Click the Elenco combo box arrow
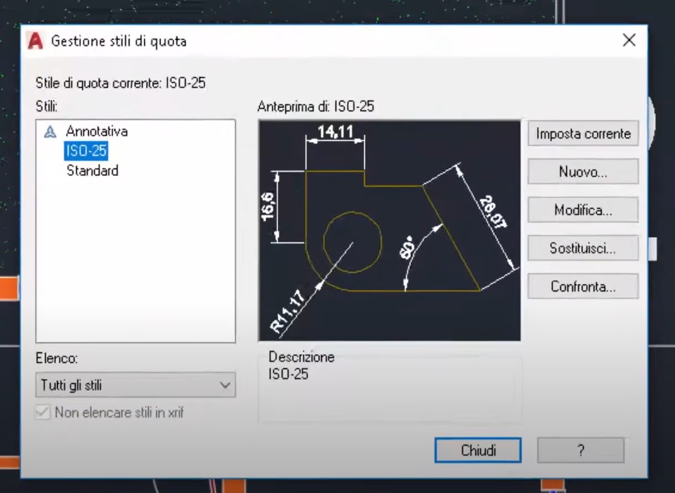This screenshot has height=493, width=675. click(x=225, y=385)
